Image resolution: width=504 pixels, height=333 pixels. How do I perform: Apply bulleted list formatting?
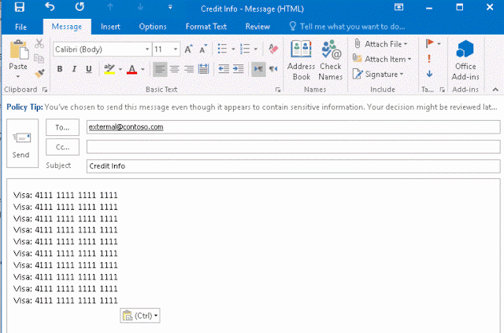[x=222, y=49]
